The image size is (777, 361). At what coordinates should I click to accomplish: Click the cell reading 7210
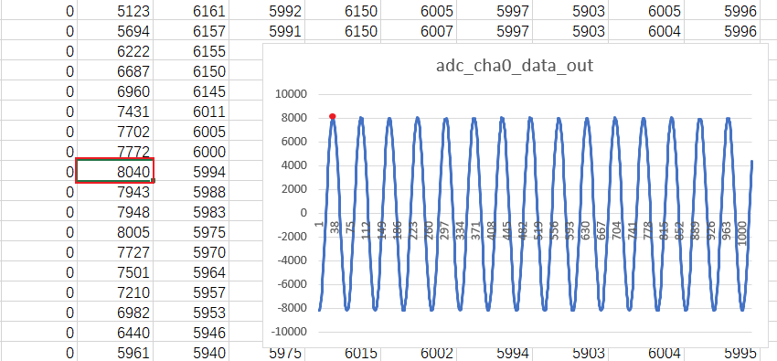[x=115, y=292]
